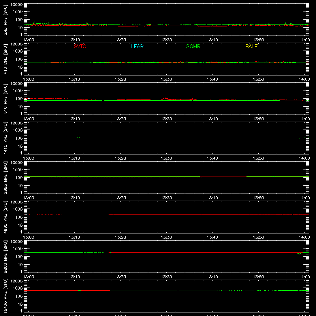Click the red SVTO legend label
Screen dimensions: 316x316
(x=80, y=46)
